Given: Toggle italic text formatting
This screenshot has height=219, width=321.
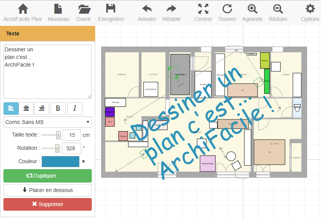Looking at the screenshot, I should pos(75,108).
